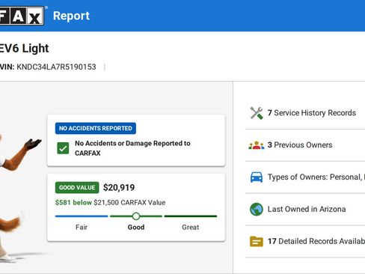Click the Report heading in header
Viewport: 365px width, 274px height.
click(x=71, y=16)
